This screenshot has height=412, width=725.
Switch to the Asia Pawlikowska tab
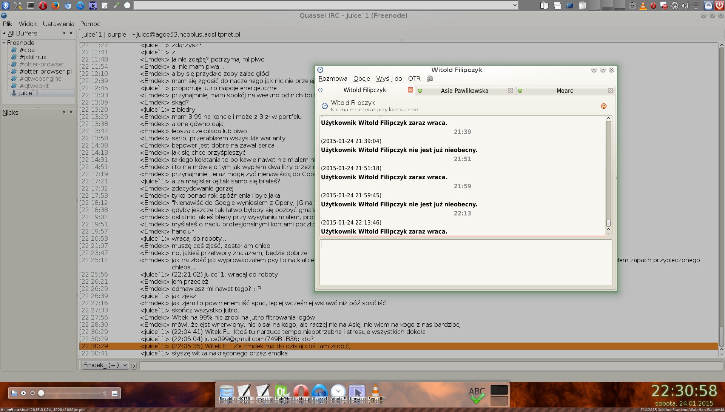click(464, 91)
